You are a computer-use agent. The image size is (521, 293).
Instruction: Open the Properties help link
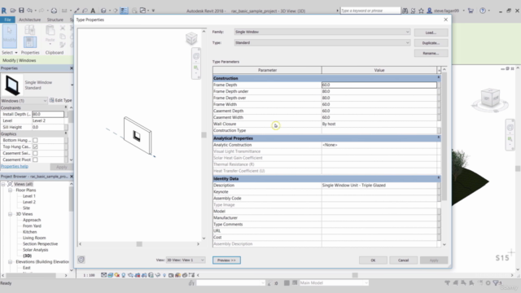click(15, 166)
